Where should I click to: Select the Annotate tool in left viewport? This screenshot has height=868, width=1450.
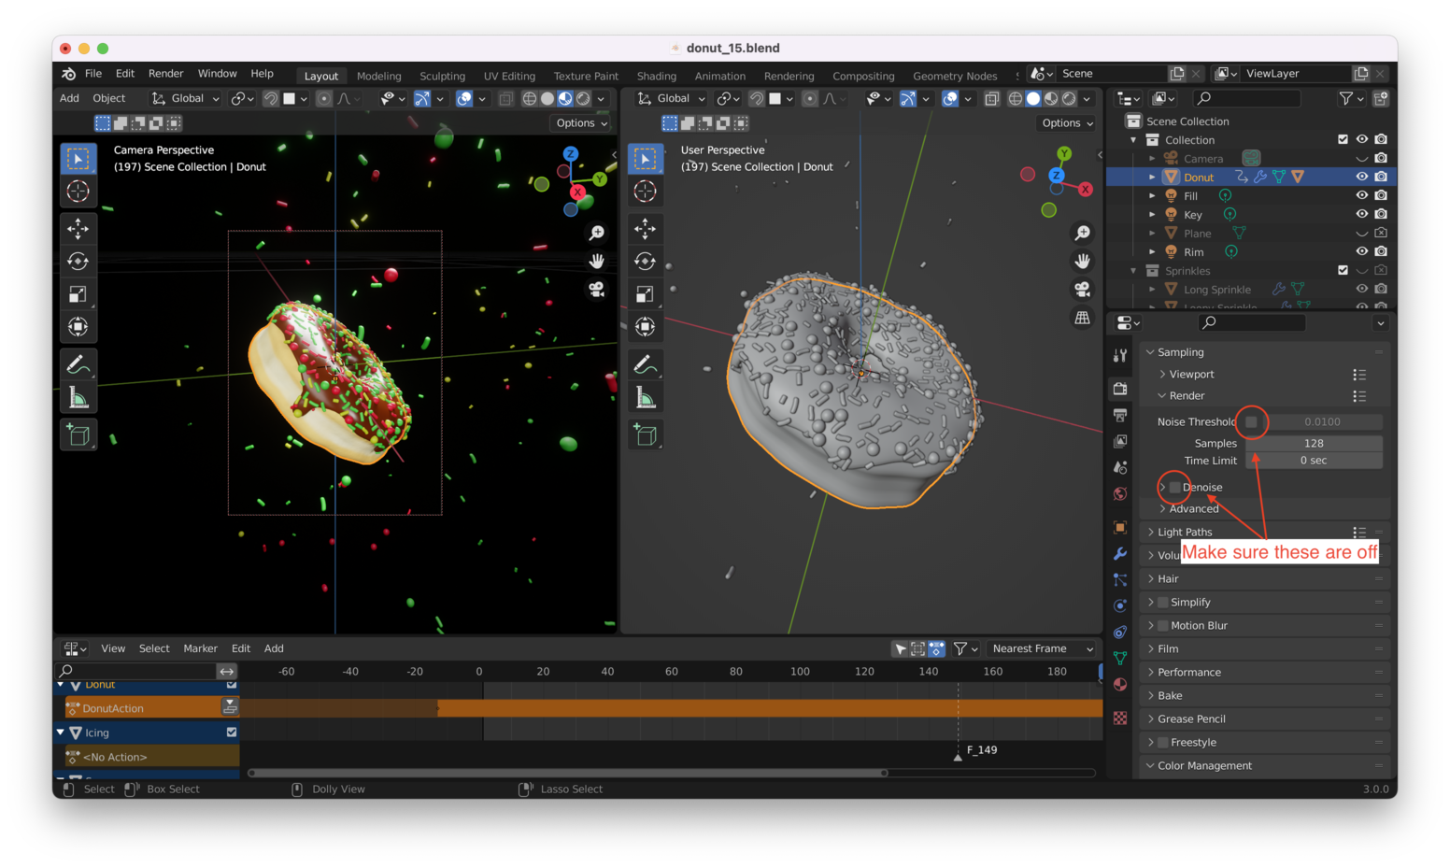point(78,363)
